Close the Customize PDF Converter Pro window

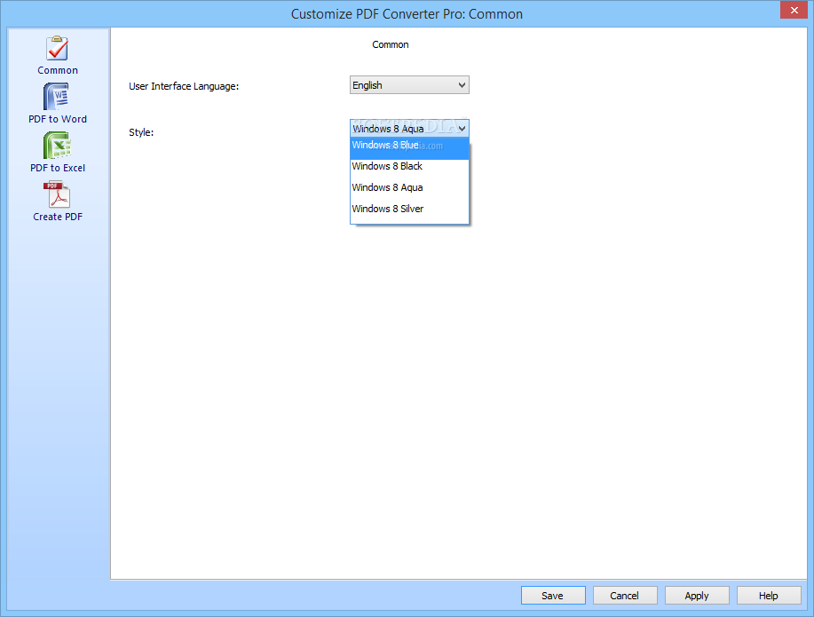click(x=794, y=10)
